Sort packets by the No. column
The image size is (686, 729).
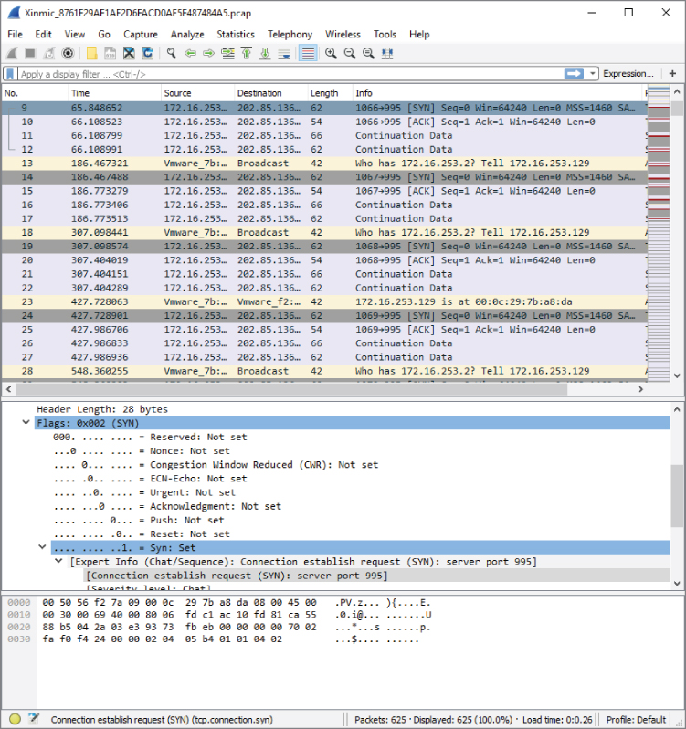36,93
